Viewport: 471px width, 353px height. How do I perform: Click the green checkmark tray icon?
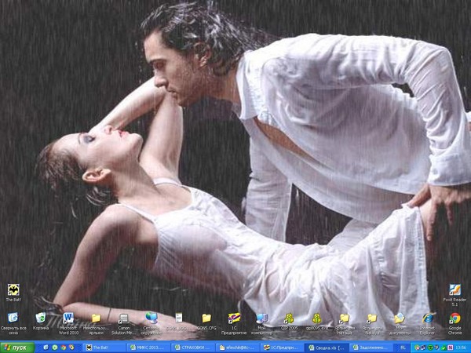pos(444,348)
